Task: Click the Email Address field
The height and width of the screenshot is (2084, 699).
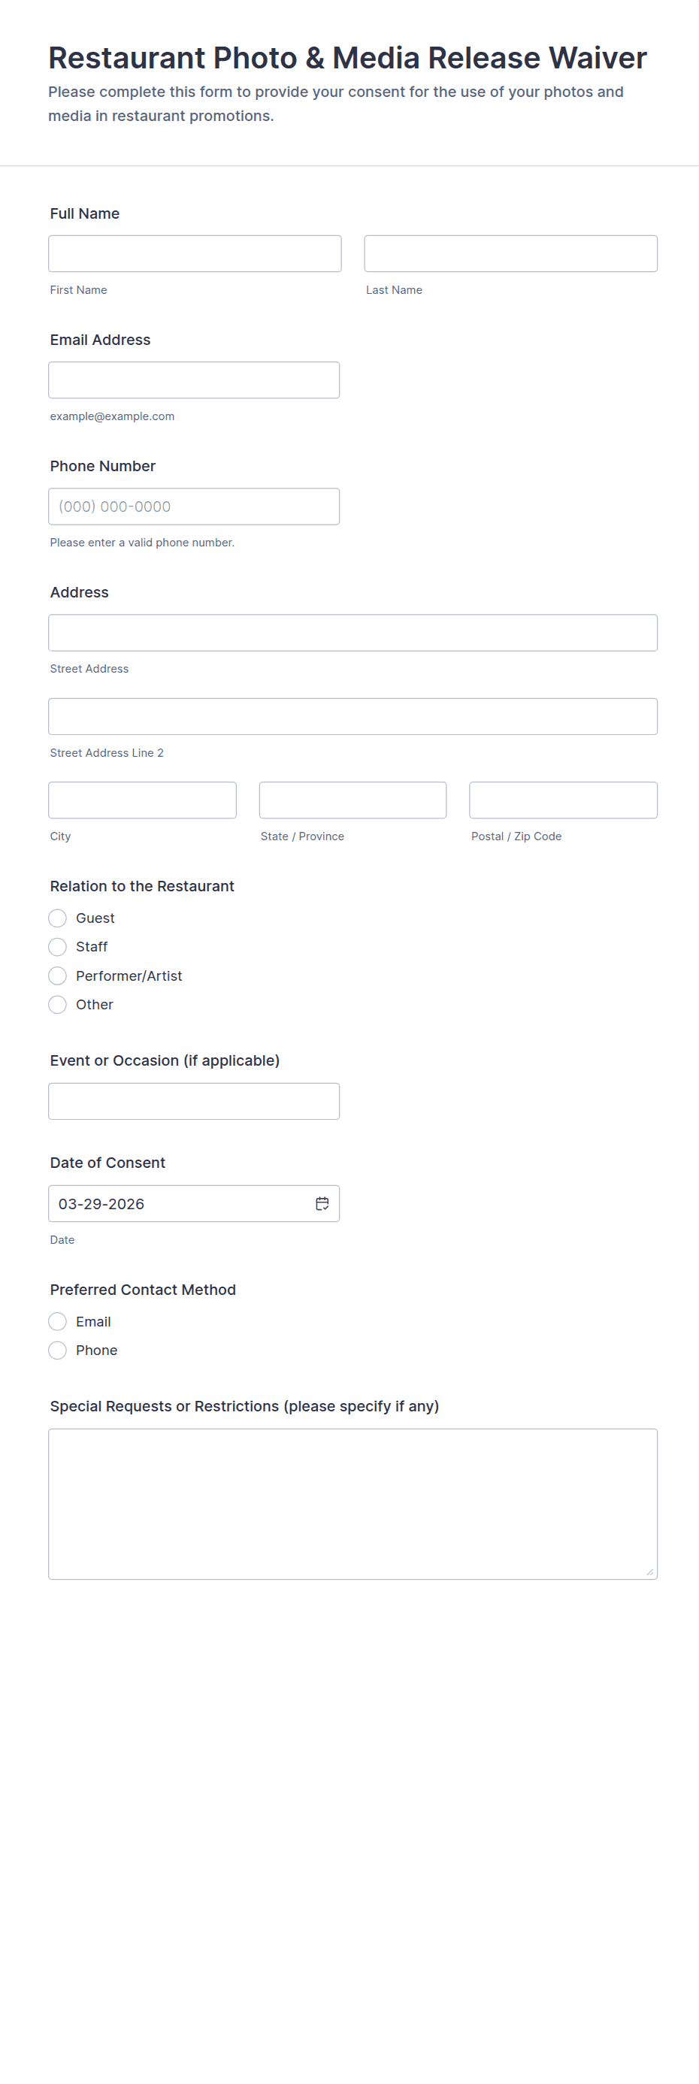Action: click(194, 380)
